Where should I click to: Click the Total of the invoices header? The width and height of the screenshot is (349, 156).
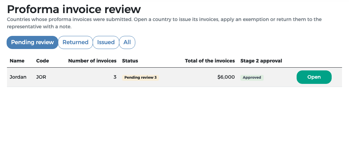tap(210, 61)
